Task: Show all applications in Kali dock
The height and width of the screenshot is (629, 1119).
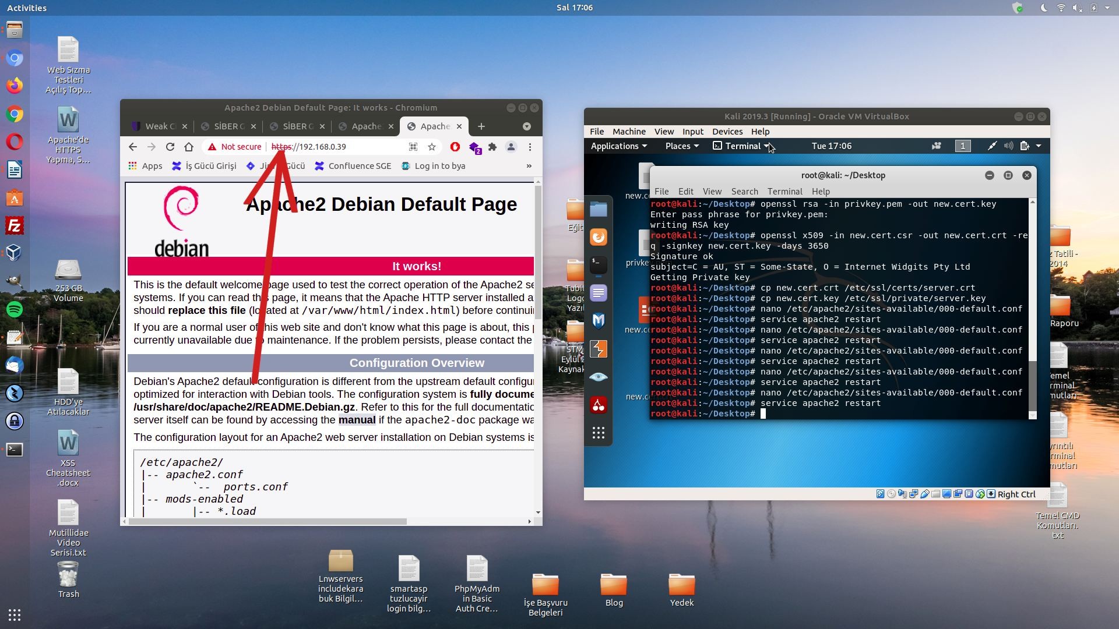Action: click(599, 433)
